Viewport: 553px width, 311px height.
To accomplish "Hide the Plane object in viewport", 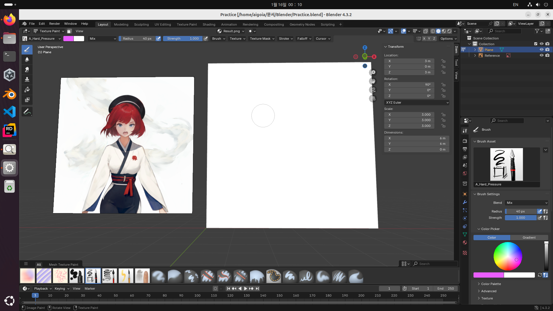I will coord(541,50).
